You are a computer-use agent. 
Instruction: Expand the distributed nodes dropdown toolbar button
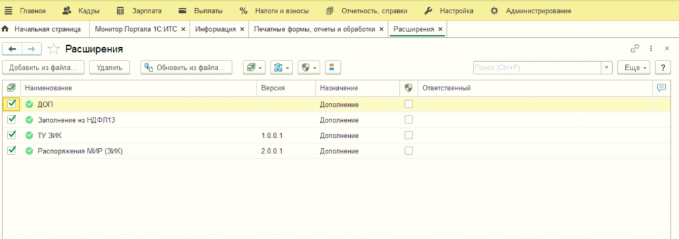point(282,67)
